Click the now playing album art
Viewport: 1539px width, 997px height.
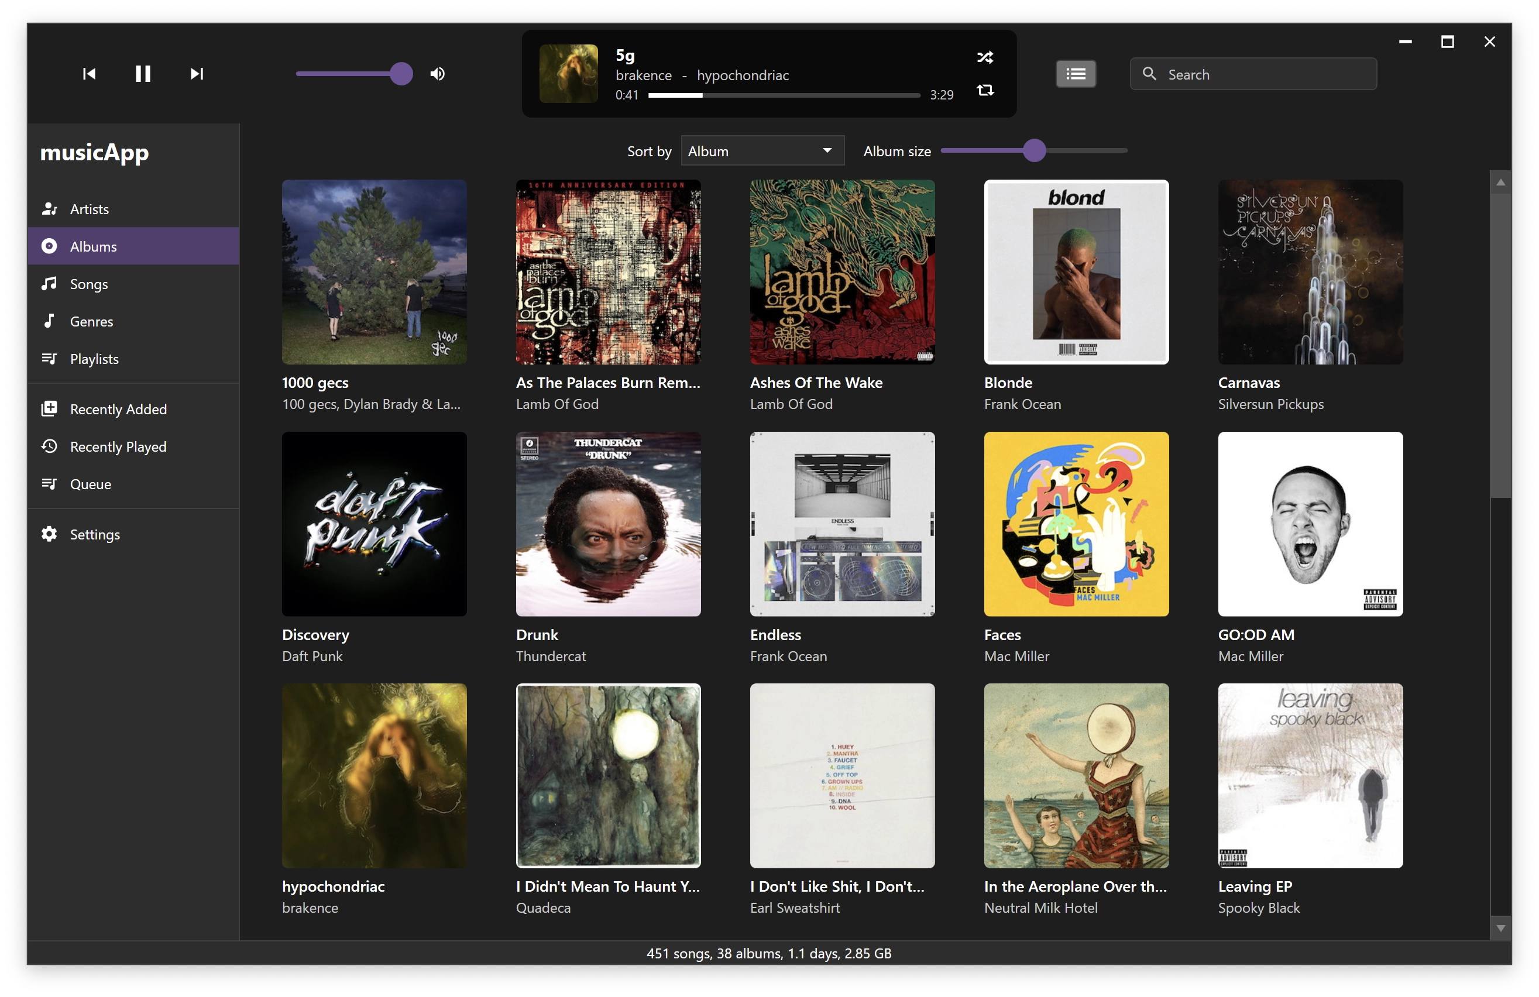pyautogui.click(x=568, y=74)
